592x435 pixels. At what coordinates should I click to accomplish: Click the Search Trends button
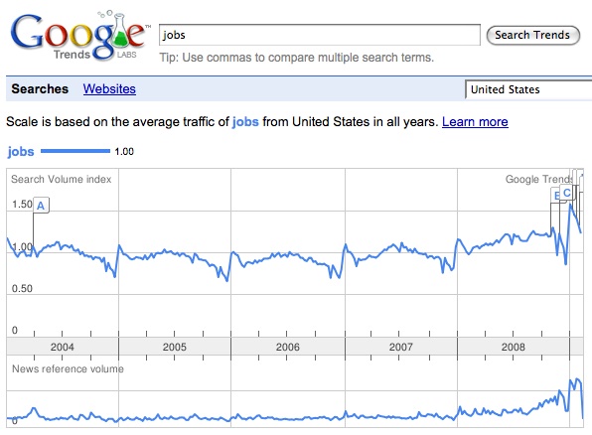click(x=532, y=35)
